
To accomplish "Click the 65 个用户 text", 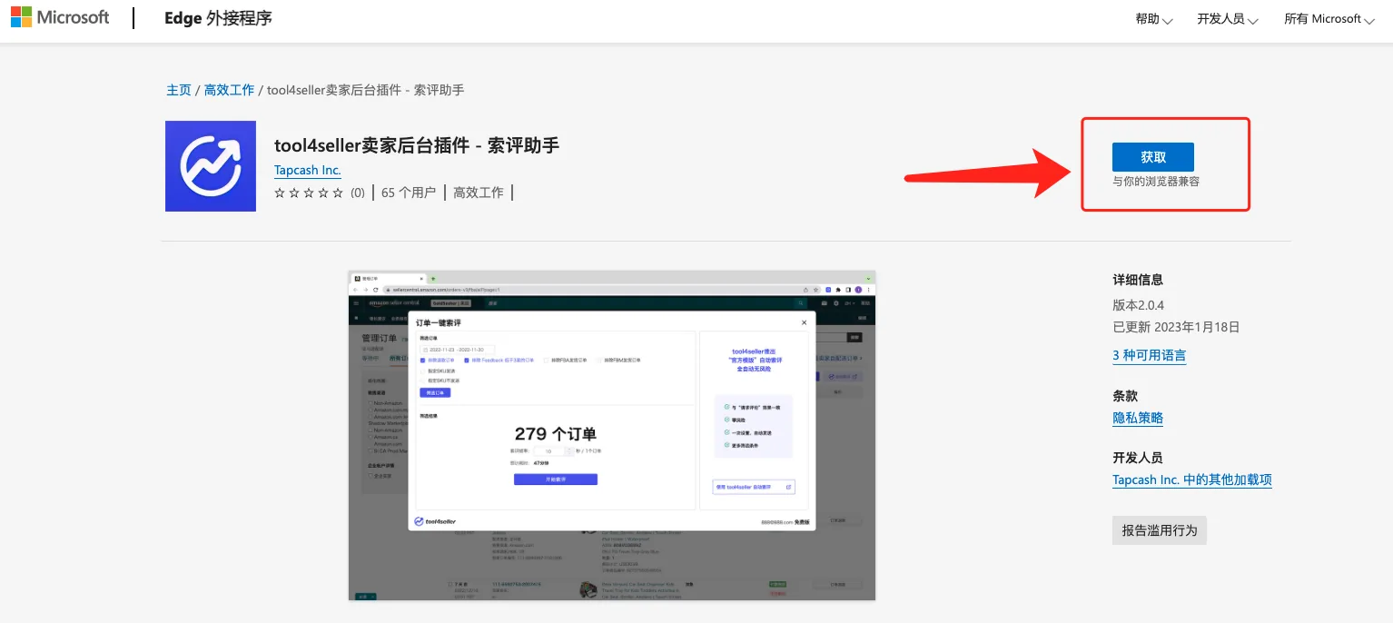I will (409, 193).
